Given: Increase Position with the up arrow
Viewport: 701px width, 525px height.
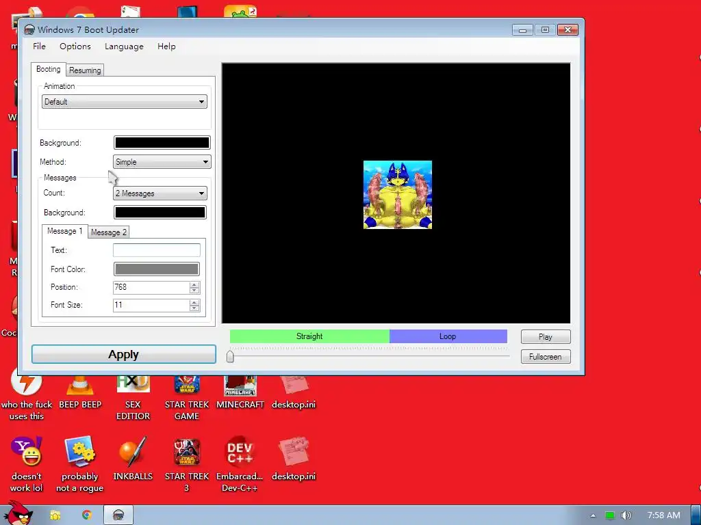Looking at the screenshot, I should click(x=194, y=284).
